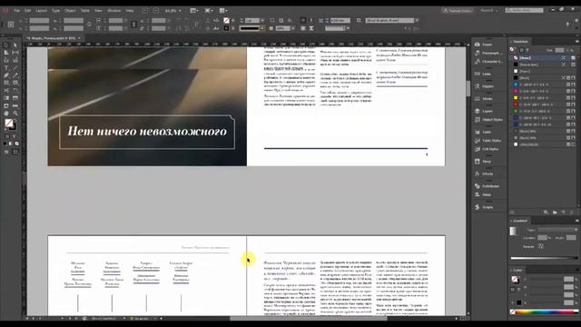581x327 pixels.
Task: Select the Free Transform tool
Action: point(15,91)
